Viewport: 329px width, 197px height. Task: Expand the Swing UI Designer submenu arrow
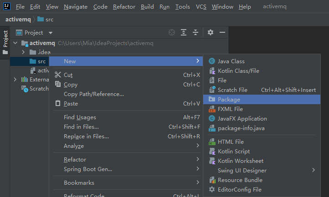click(x=314, y=170)
